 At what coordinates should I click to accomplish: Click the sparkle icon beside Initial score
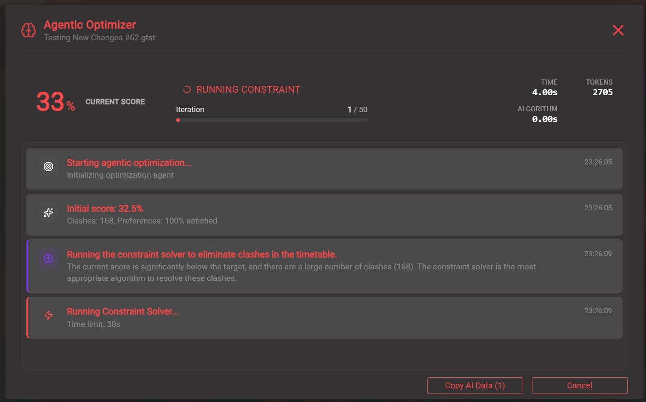48,212
